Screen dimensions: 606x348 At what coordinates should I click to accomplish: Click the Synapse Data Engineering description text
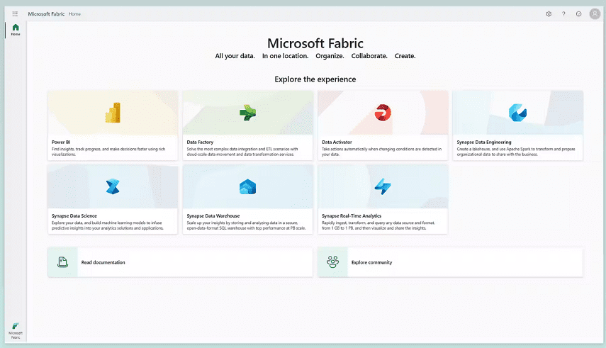[516, 152]
